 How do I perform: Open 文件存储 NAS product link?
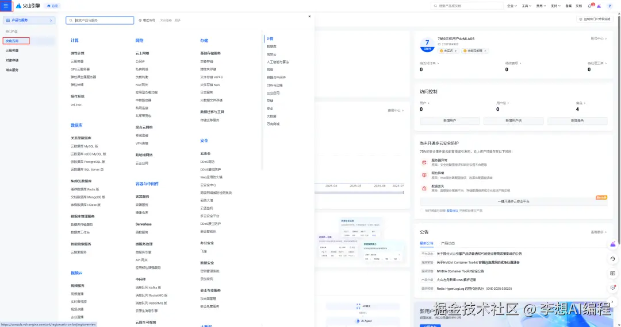point(210,84)
